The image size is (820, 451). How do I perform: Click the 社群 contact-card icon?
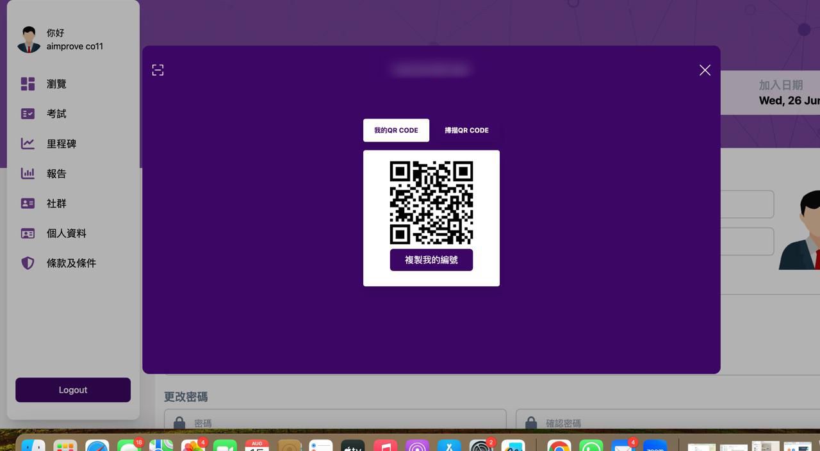(28, 203)
